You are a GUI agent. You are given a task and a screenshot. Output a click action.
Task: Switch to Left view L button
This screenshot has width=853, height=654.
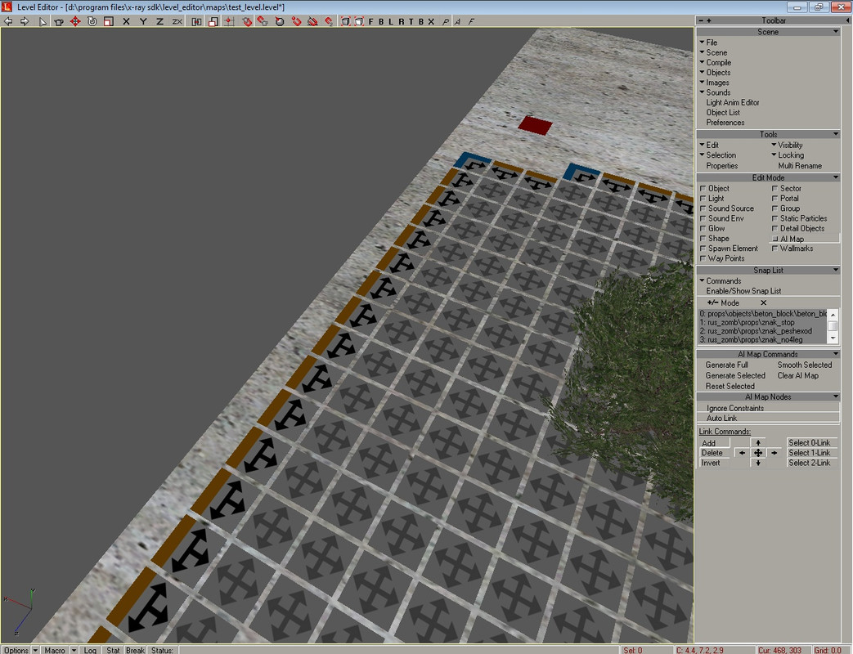(x=391, y=21)
